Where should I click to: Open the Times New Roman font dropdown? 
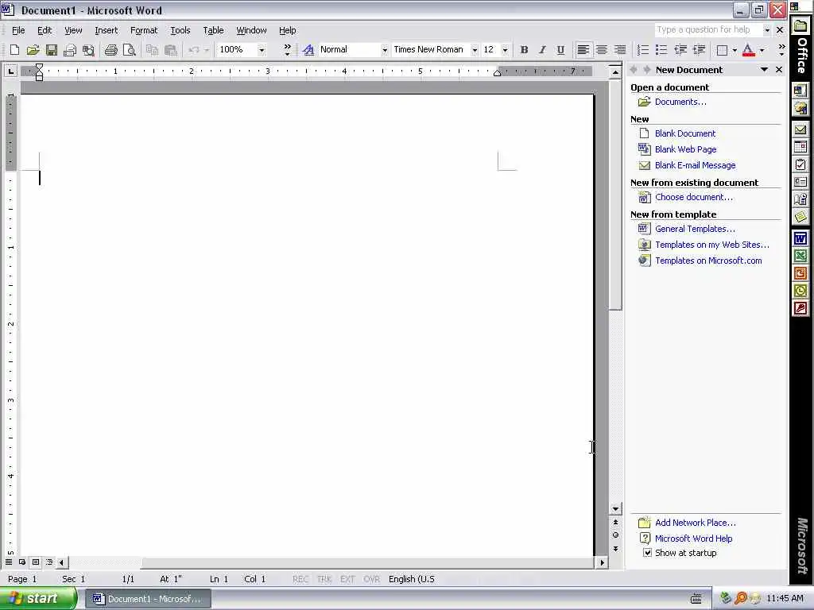(474, 50)
